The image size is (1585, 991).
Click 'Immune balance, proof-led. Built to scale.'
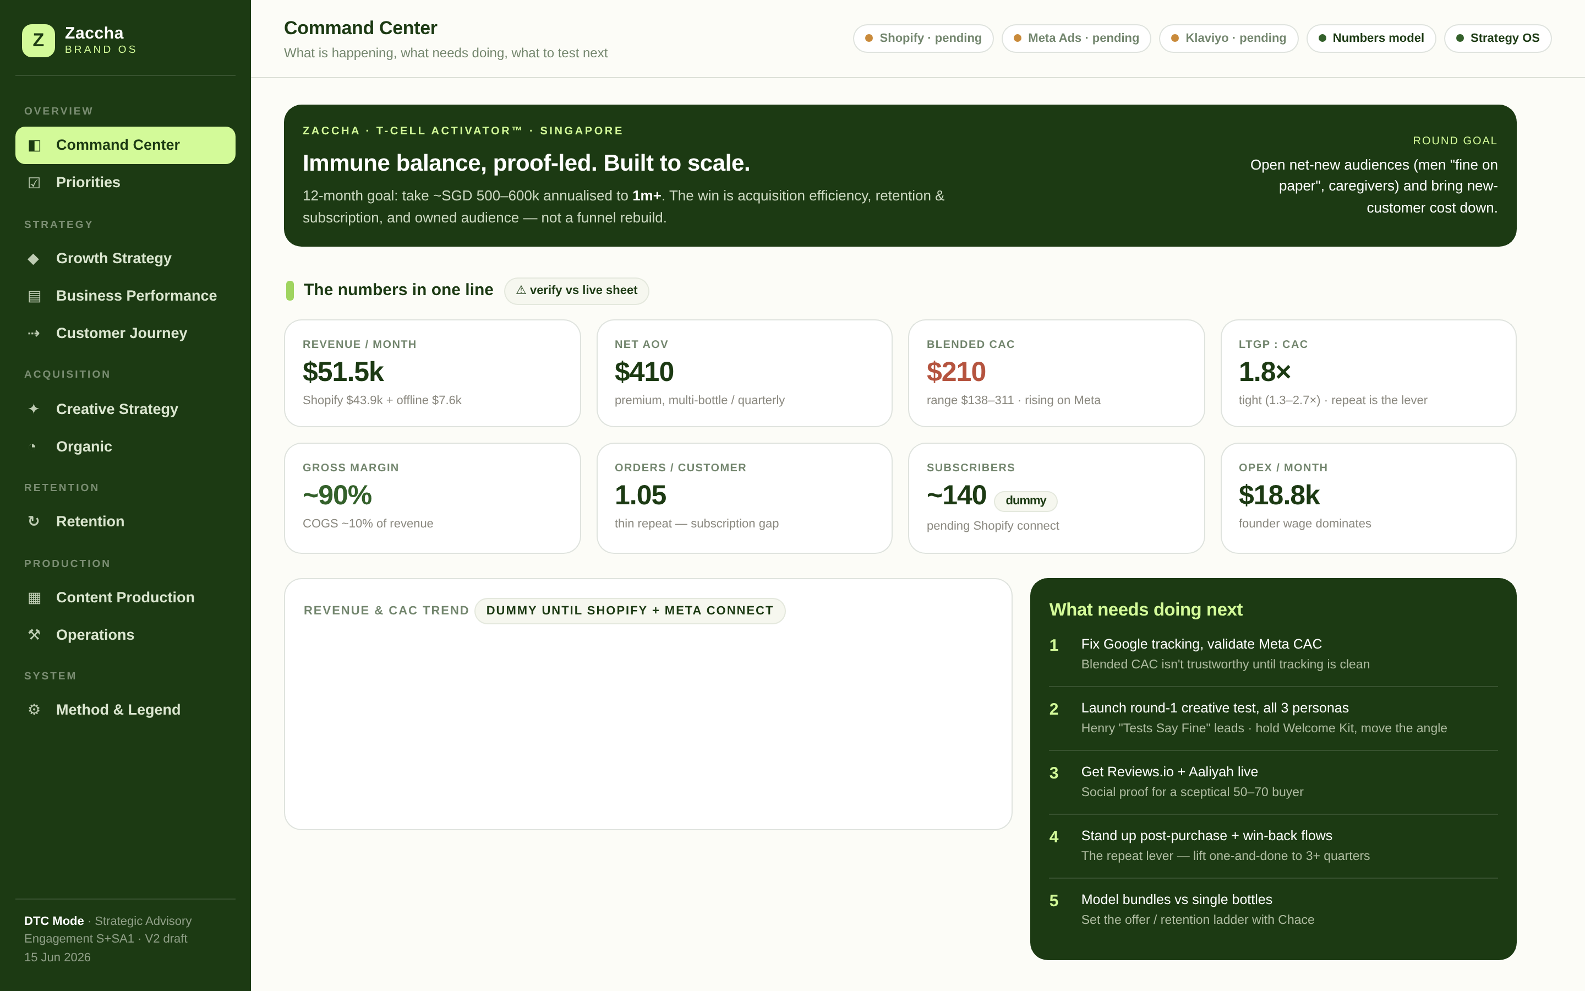click(x=526, y=163)
